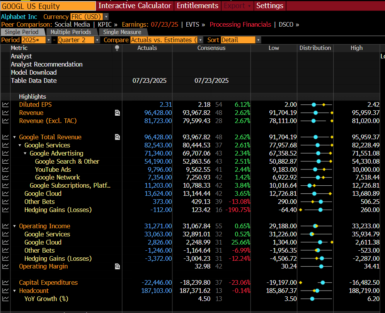
Task: Collapse the Google Advertising tree row
Action: [26, 154]
